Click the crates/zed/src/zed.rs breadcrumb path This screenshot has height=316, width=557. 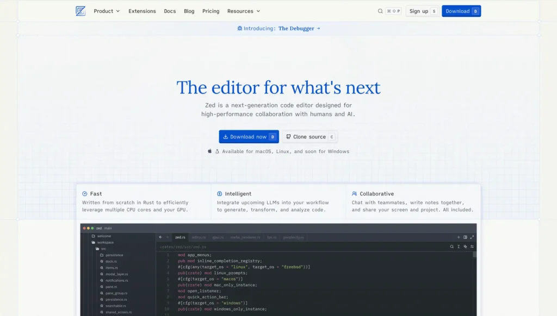point(183,247)
